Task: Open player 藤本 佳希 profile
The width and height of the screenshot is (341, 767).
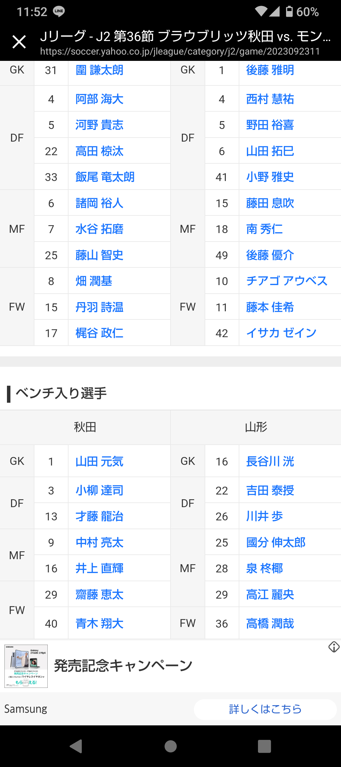Action: 270,307
